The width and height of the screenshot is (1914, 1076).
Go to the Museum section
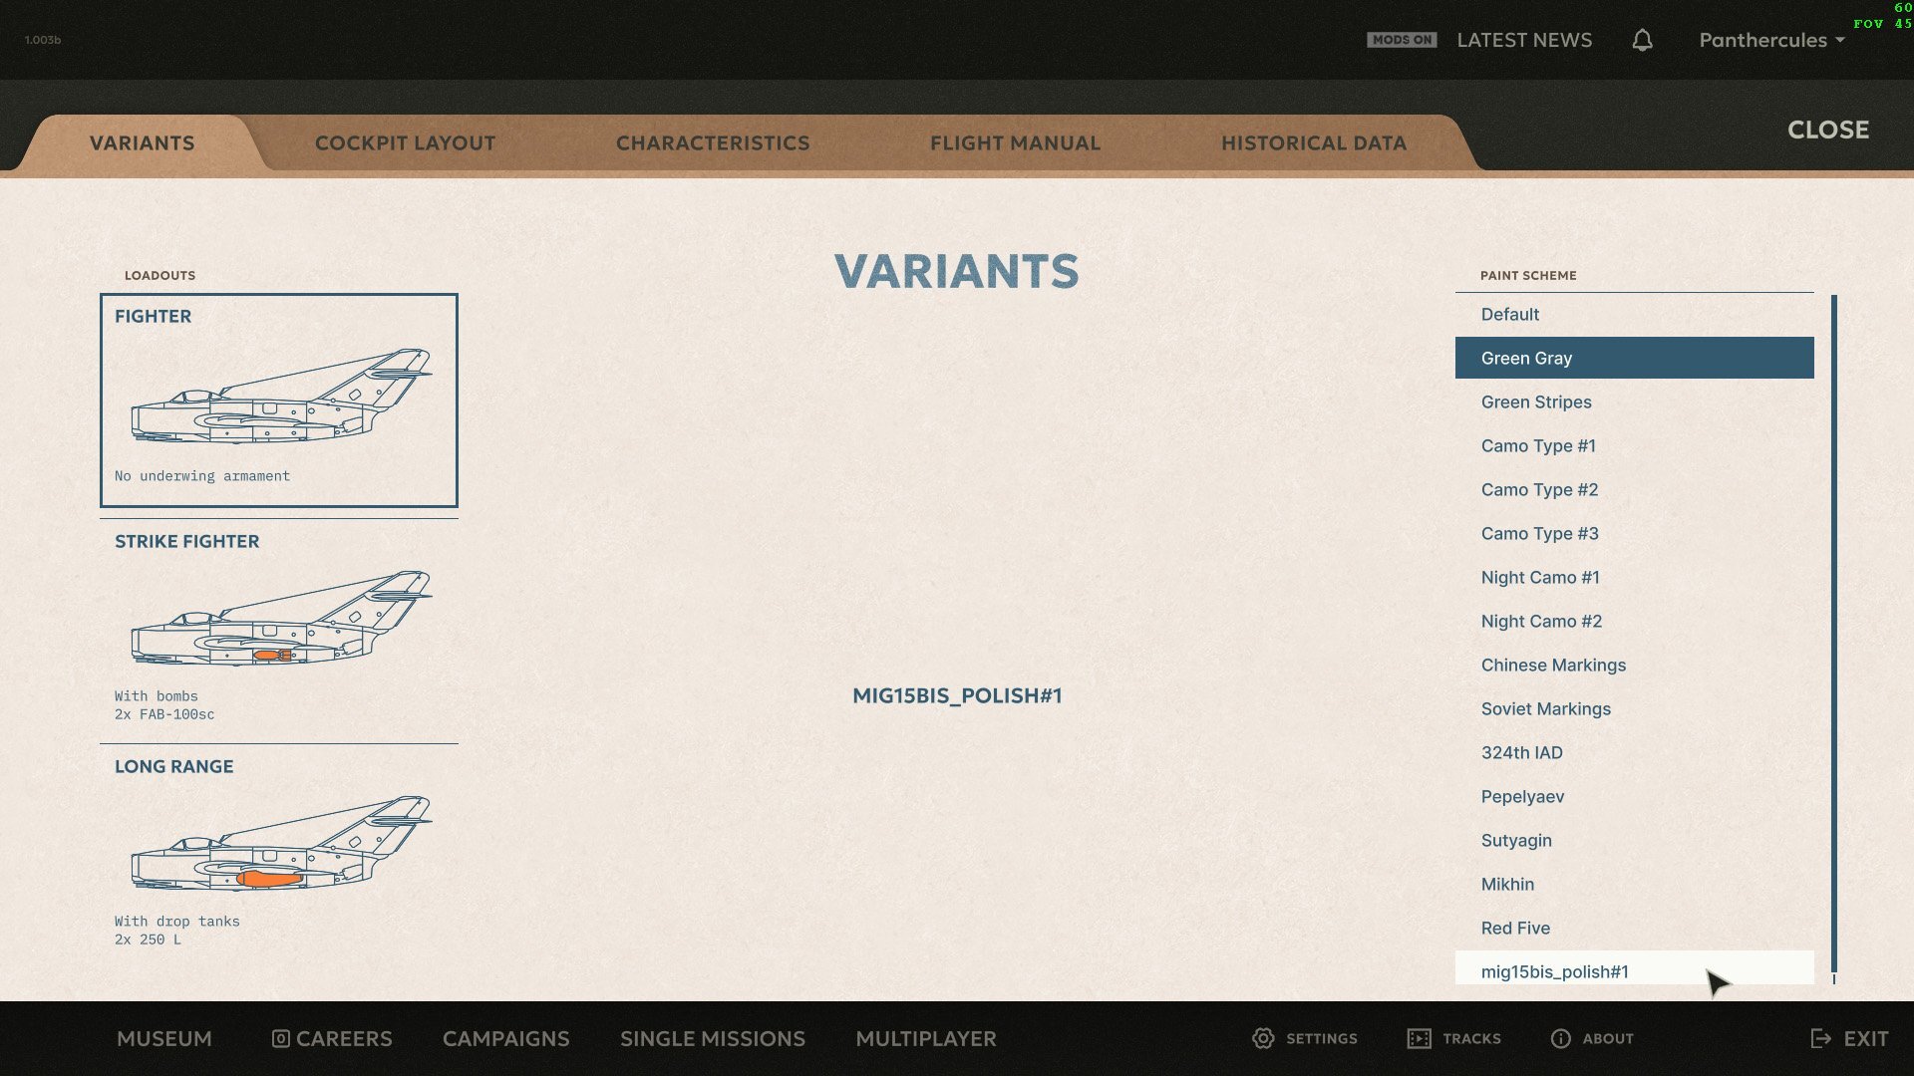click(164, 1038)
